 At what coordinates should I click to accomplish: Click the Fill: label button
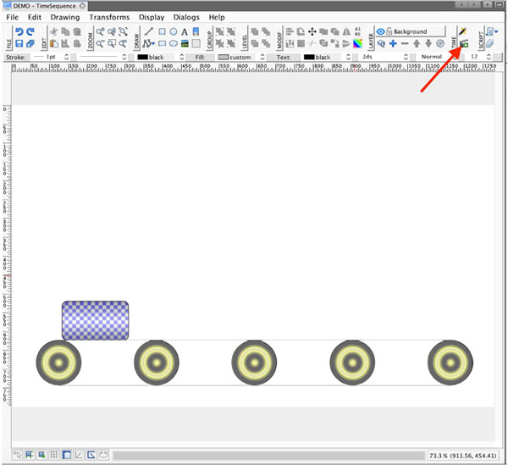[200, 57]
